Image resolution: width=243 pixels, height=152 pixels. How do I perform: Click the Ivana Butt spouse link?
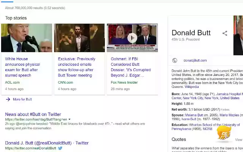[189, 119]
